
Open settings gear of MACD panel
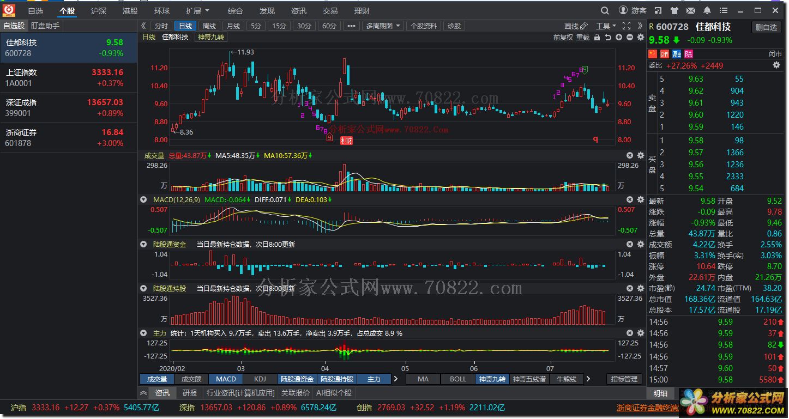click(x=641, y=200)
